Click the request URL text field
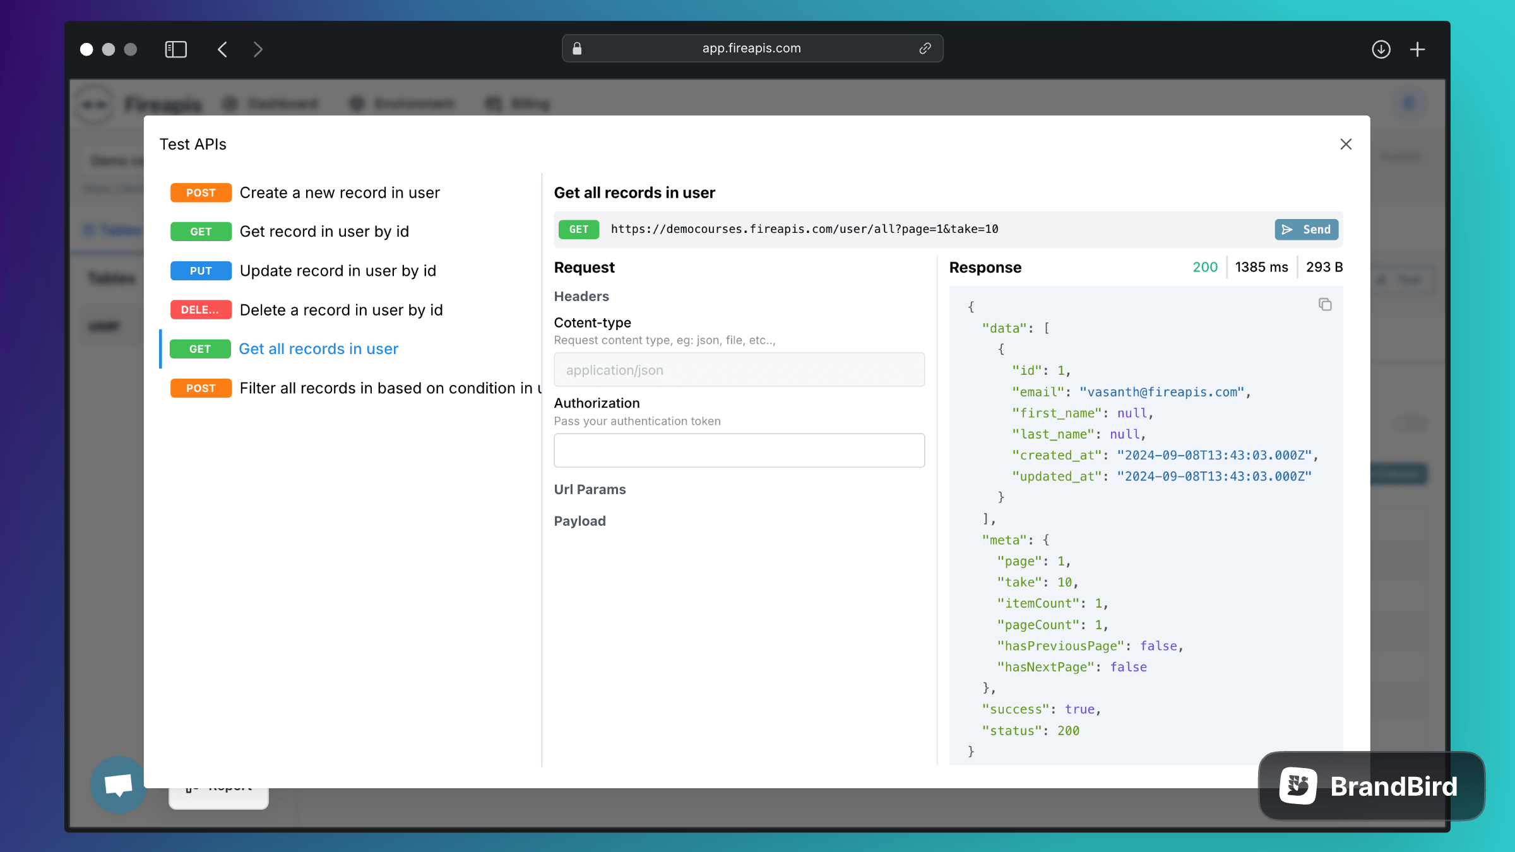1515x852 pixels. tap(804, 229)
